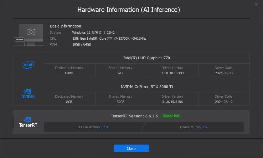Click the Intel logo icon

pyautogui.click(x=28, y=65)
